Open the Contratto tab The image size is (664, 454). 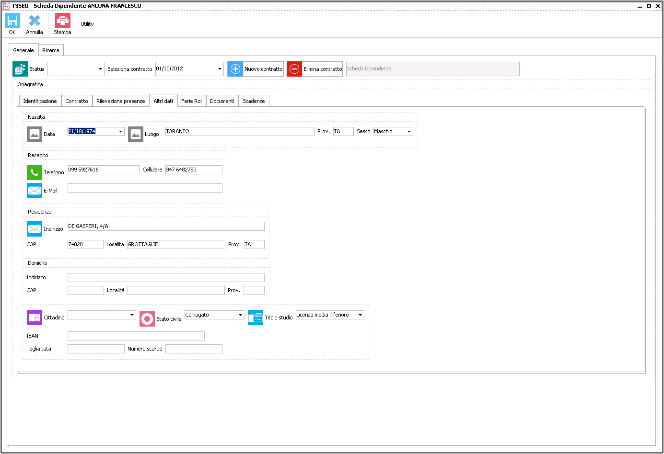(77, 101)
